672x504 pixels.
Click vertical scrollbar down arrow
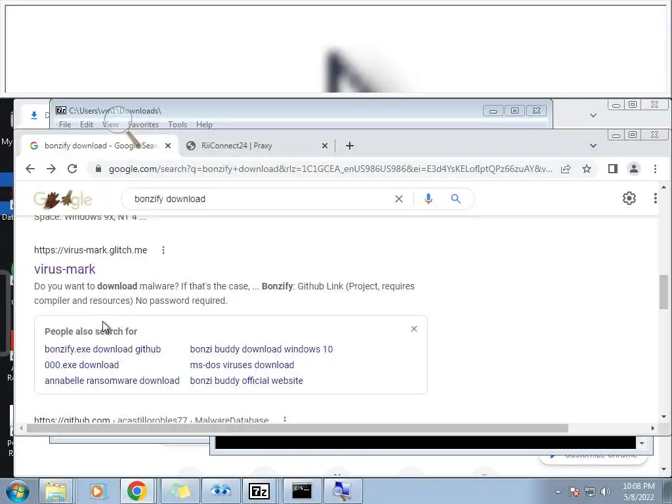click(x=664, y=417)
